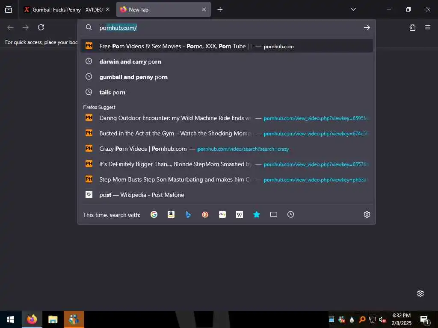Search this time with DuckDuckGo
The image size is (438, 328).
tap(205, 214)
